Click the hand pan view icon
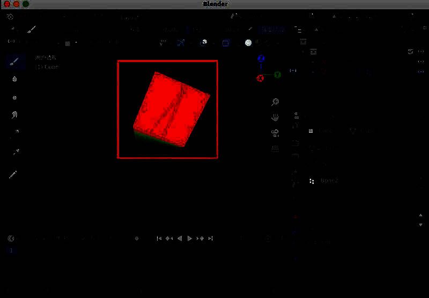This screenshot has height=298, width=429. coord(275,117)
